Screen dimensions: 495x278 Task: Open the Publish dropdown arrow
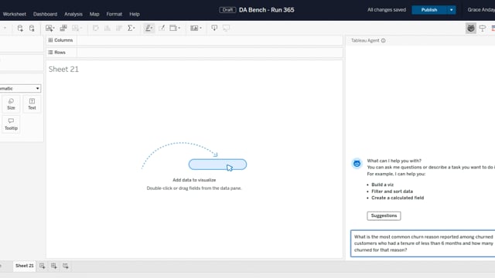tap(452, 10)
